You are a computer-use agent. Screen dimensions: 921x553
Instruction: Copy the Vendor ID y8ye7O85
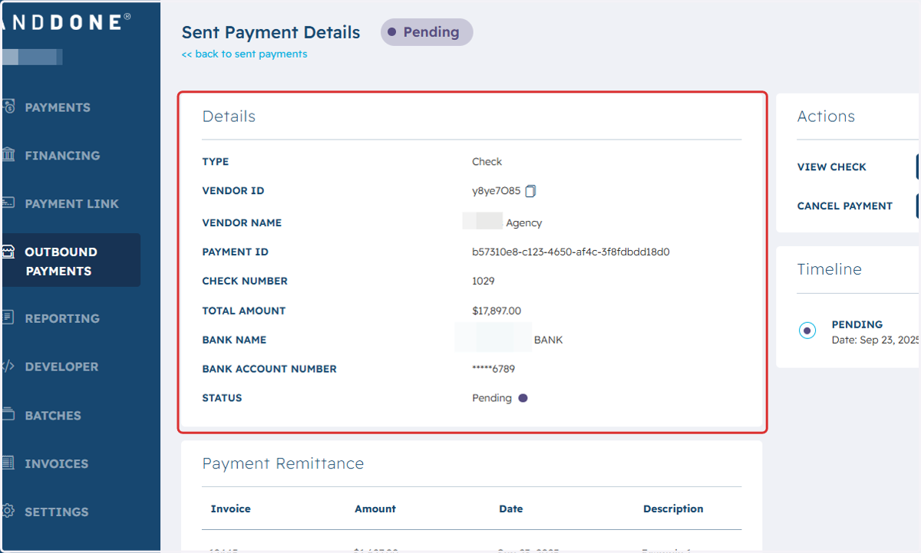pos(530,191)
